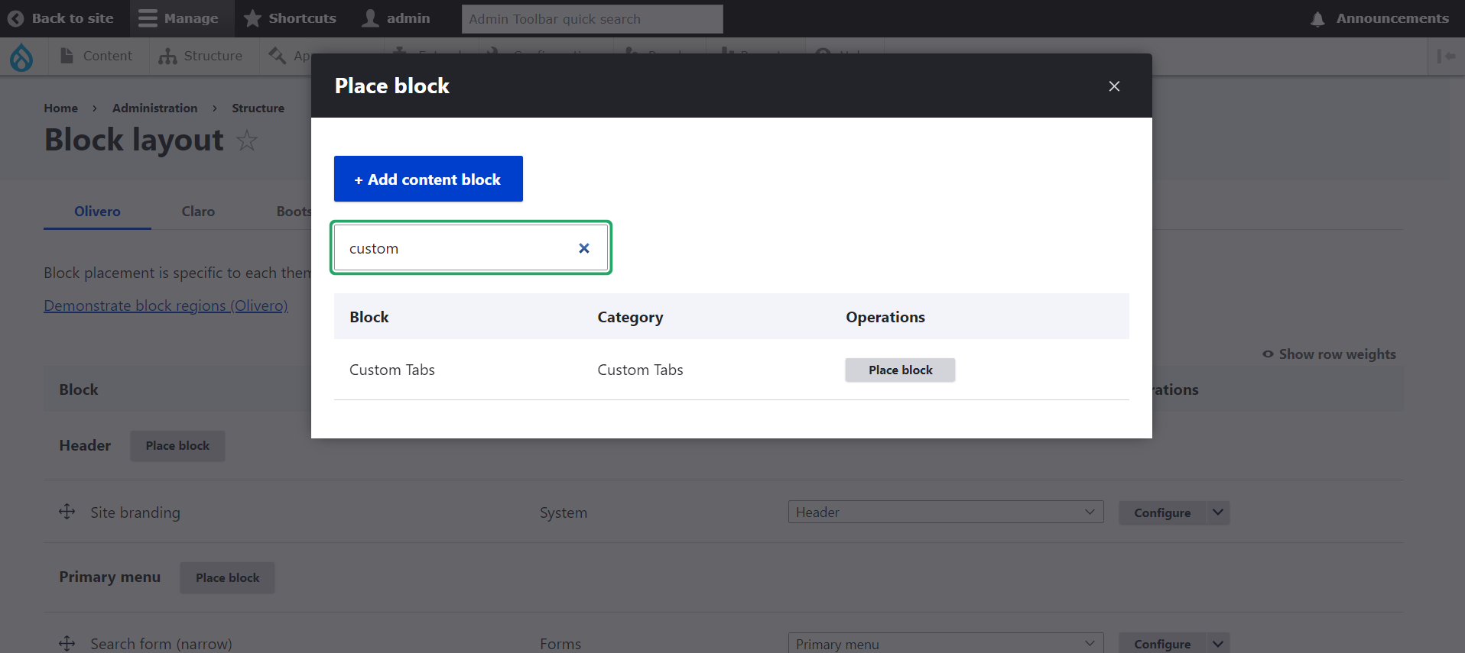1465x653 pixels.
Task: Open Demonstrate block regions link
Action: pyautogui.click(x=166, y=305)
